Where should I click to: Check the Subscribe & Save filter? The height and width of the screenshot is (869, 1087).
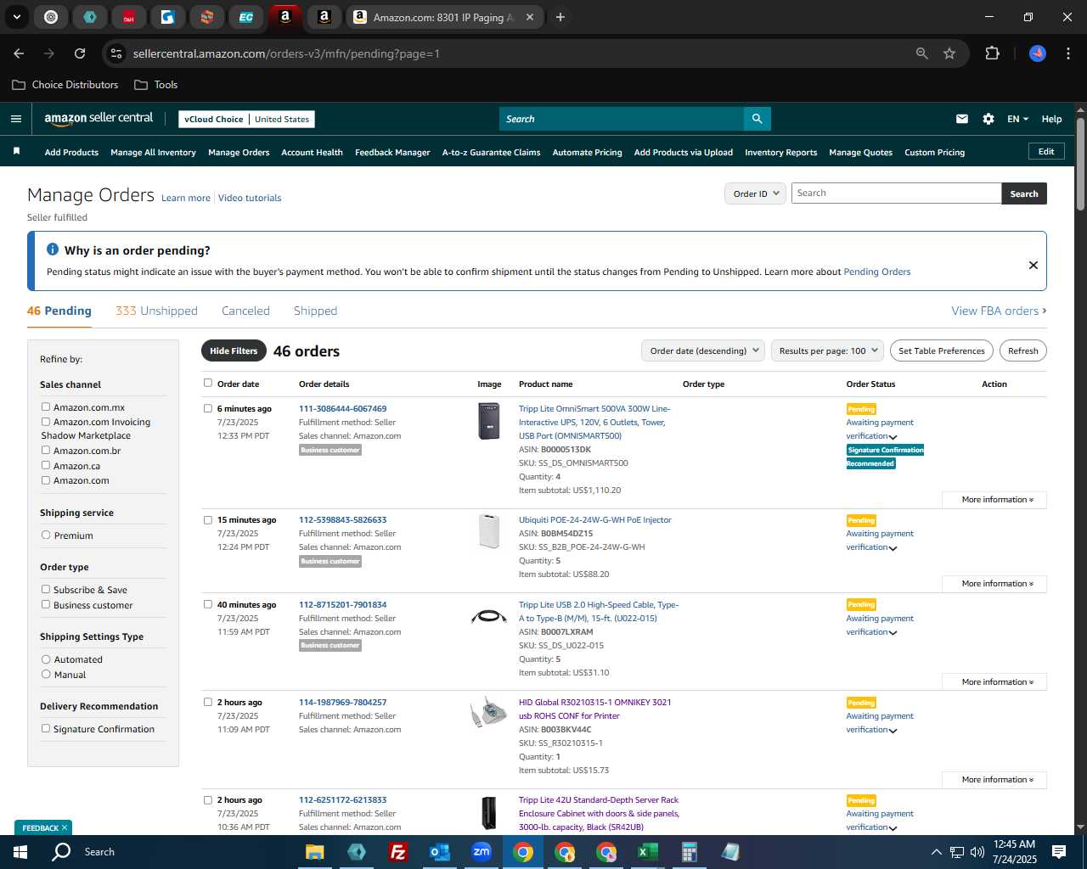[46, 590]
